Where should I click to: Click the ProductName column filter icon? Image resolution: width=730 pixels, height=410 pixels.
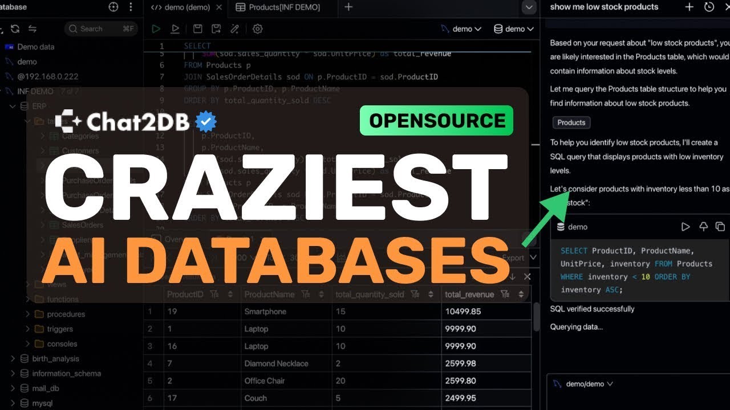coord(305,294)
